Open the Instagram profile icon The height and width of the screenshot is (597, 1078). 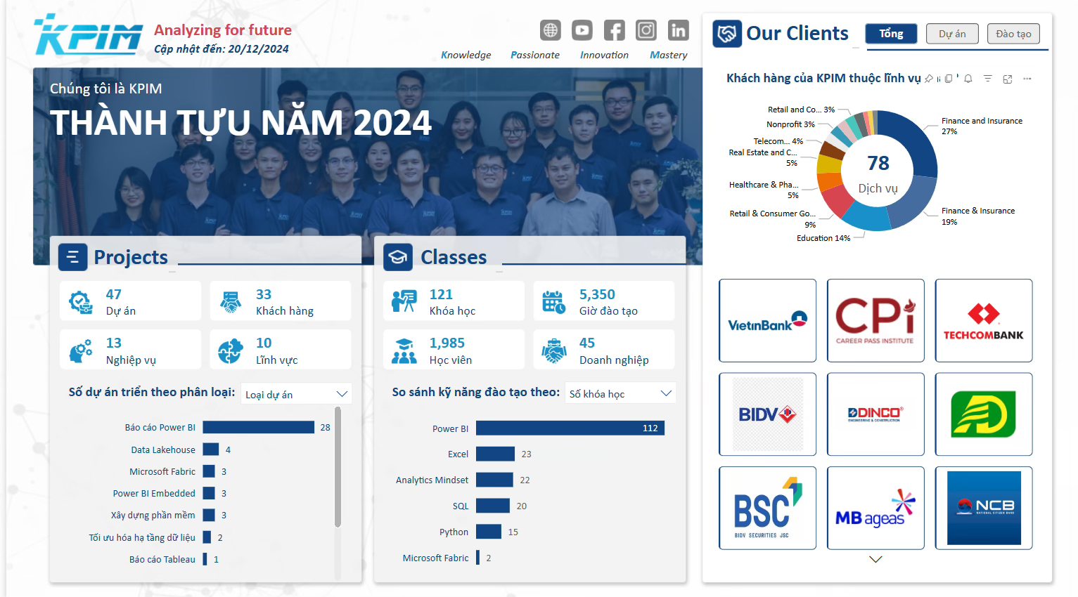tap(646, 30)
